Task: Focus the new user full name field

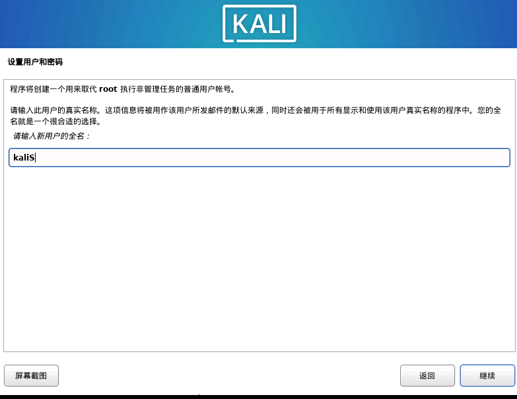Action: (259, 158)
